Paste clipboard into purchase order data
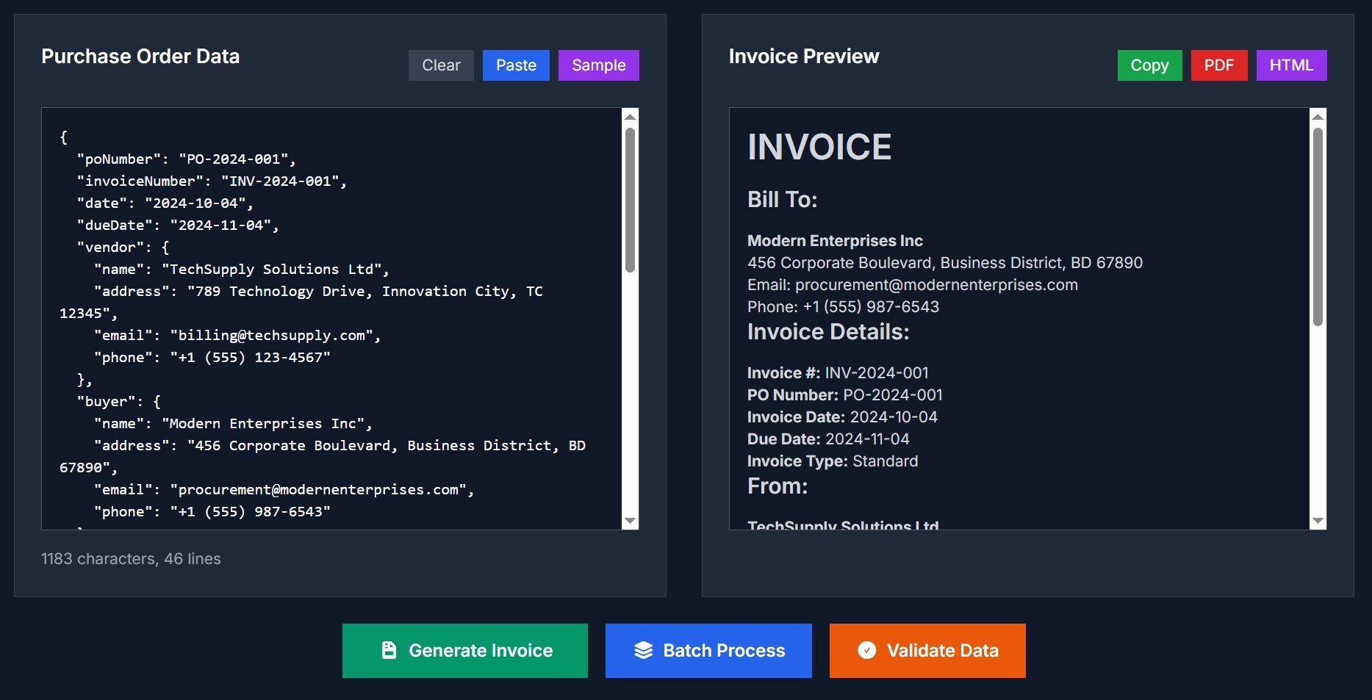 click(x=516, y=65)
